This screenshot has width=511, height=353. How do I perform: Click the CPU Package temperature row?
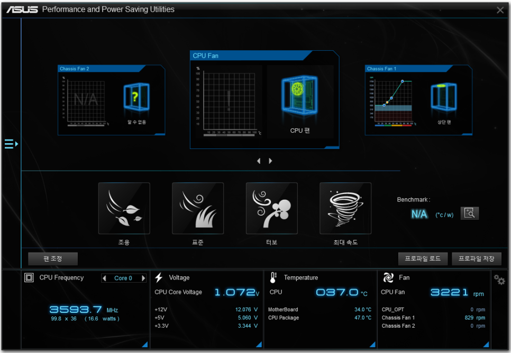pyautogui.click(x=320, y=318)
